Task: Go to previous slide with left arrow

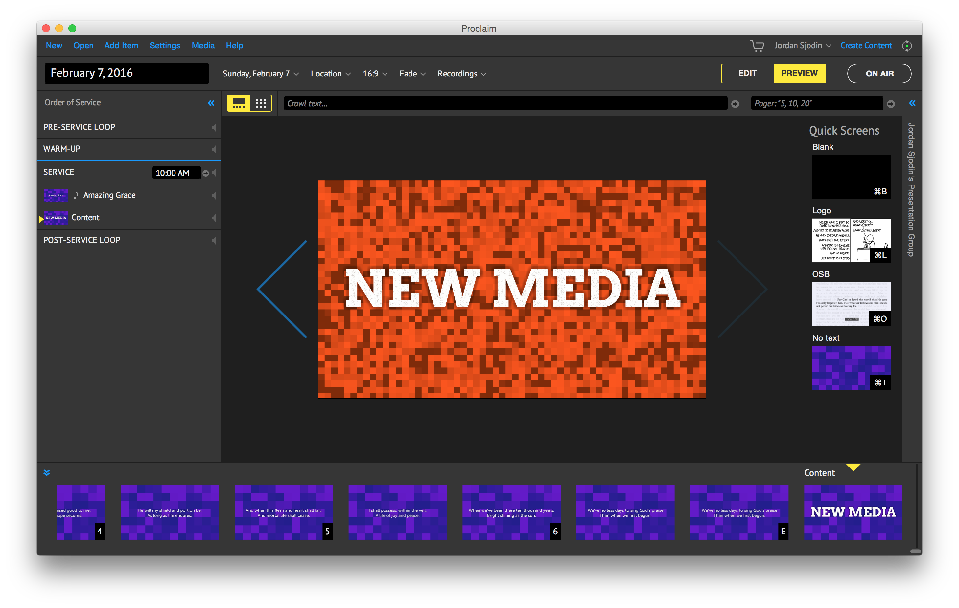Action: pyautogui.click(x=283, y=289)
